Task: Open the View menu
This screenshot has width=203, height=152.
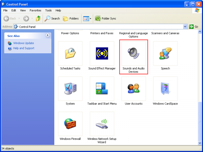Action: [x=23, y=10]
